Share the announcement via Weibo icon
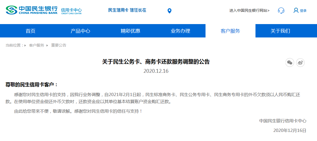317x141 pixels. [300, 63]
